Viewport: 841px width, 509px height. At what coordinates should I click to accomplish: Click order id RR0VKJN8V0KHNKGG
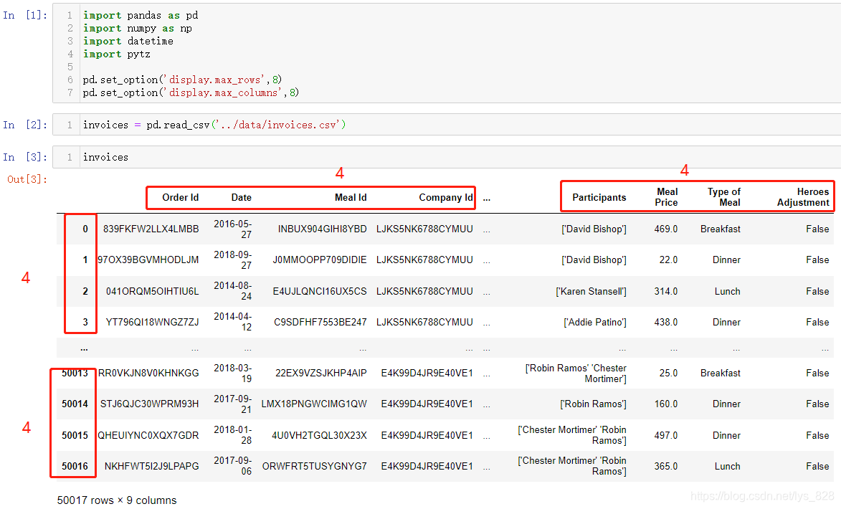click(x=148, y=373)
